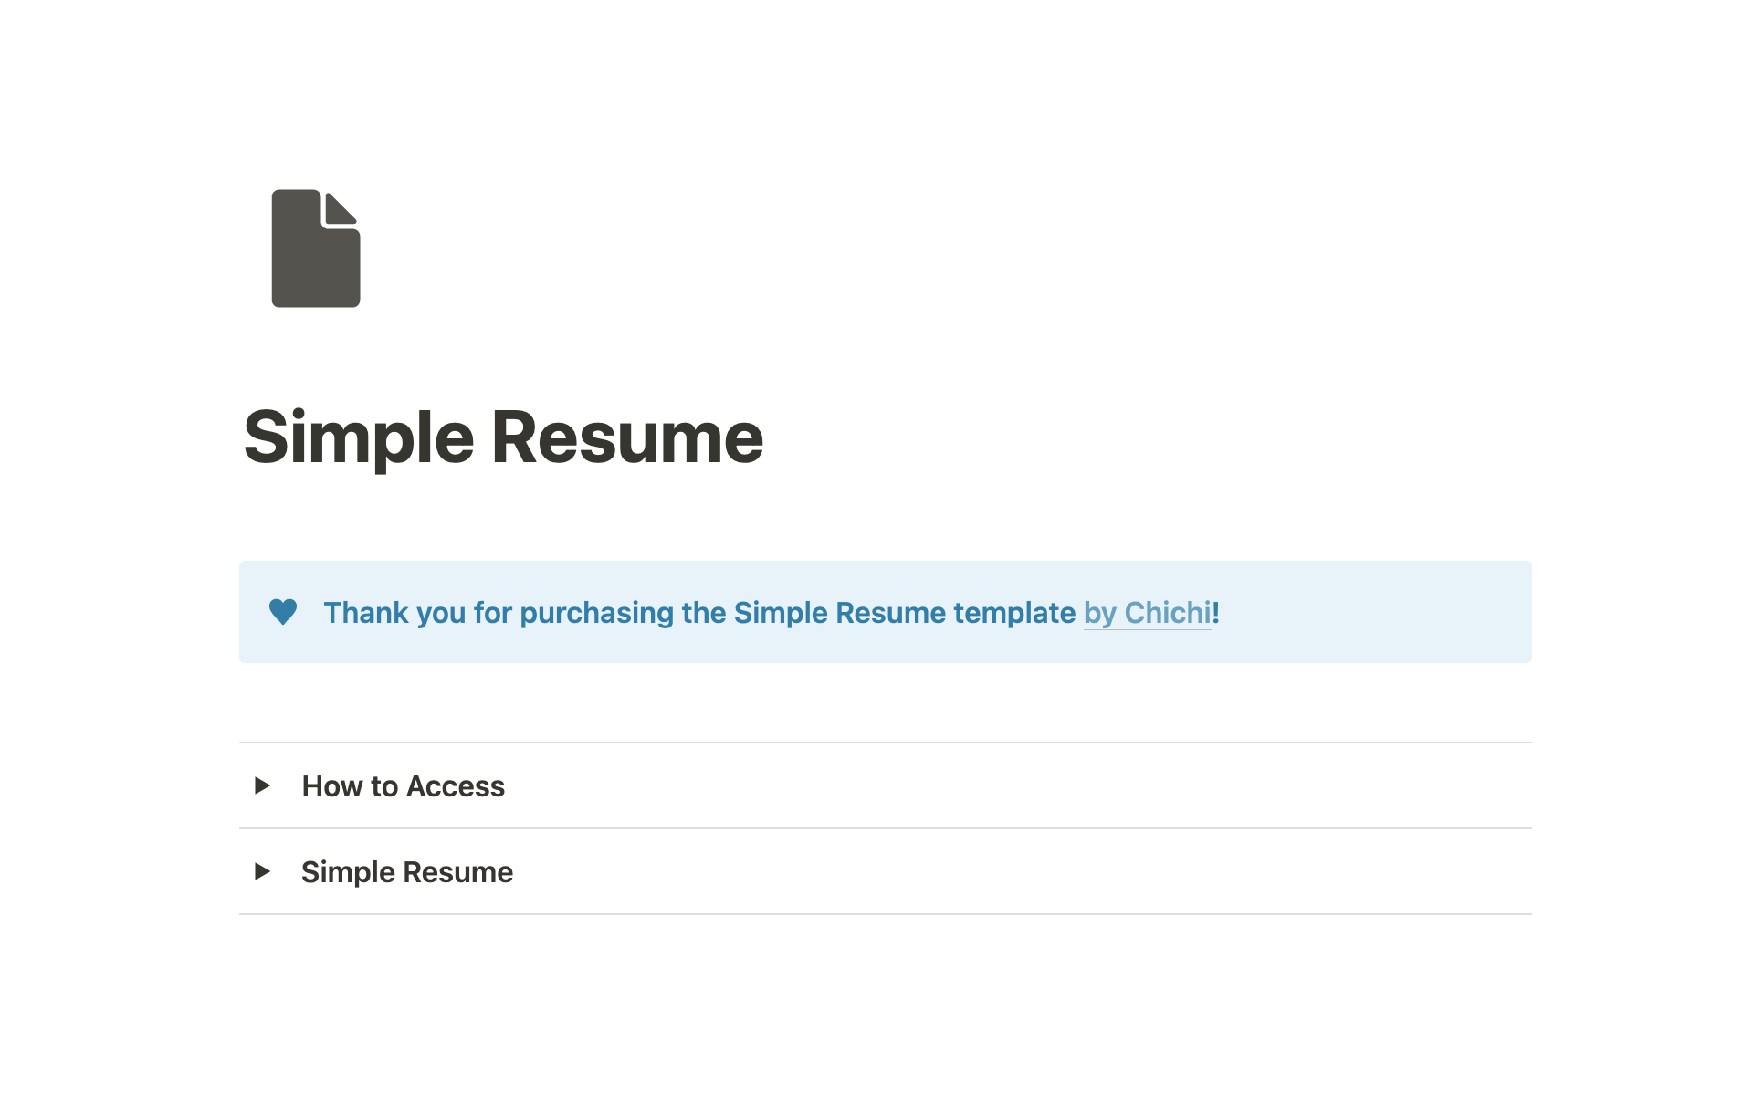Click the divider below the Simple Resume toggle
1753x1096 pixels.
(885, 914)
